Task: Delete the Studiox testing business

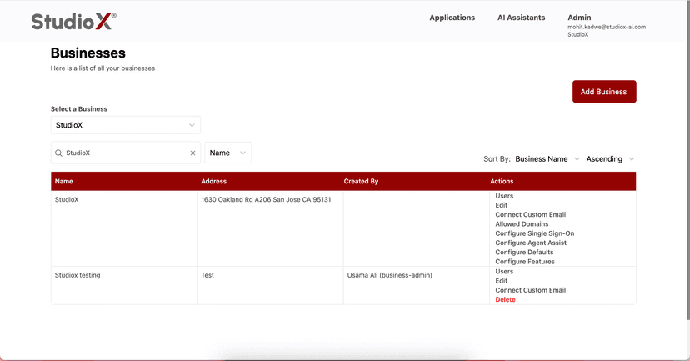Action: coord(505,300)
